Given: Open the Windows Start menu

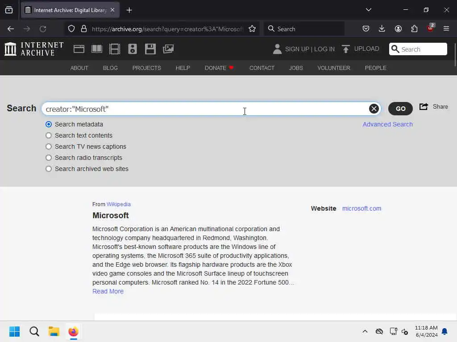Looking at the screenshot, I should click(x=14, y=331).
